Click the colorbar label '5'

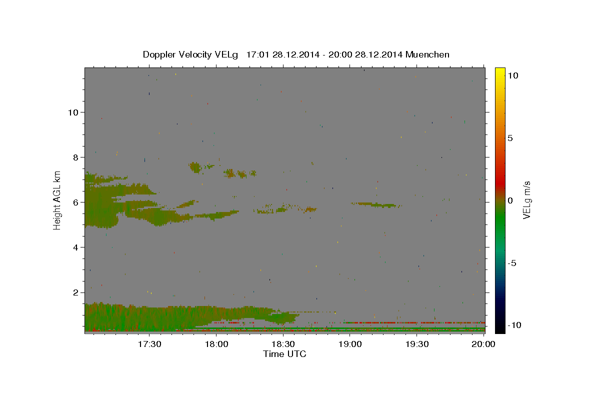coord(510,138)
